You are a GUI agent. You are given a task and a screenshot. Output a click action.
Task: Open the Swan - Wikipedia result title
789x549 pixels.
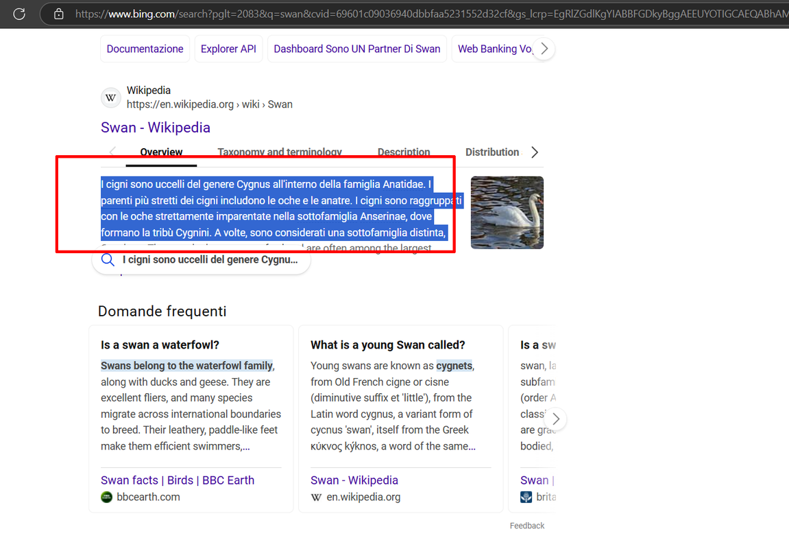click(156, 128)
